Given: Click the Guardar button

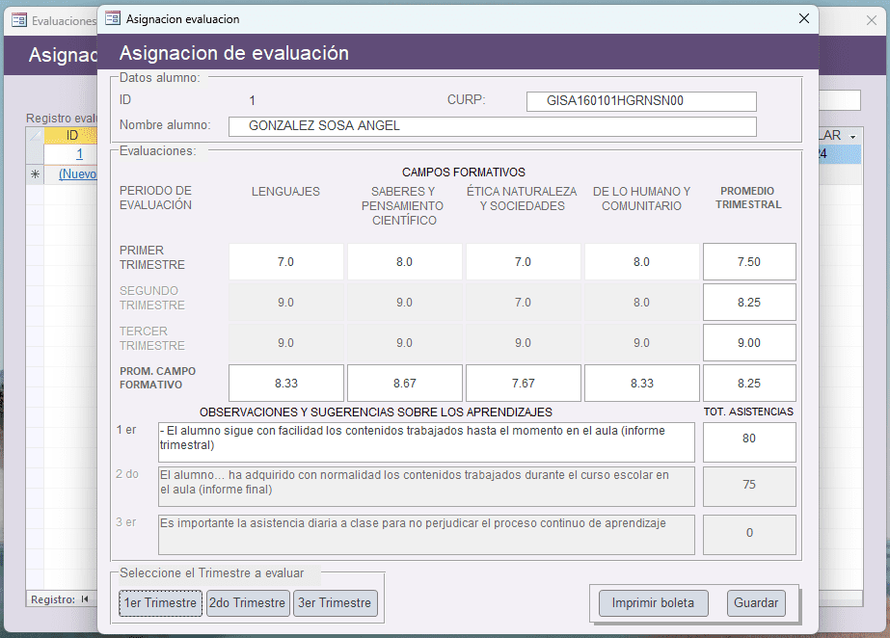Looking at the screenshot, I should point(756,603).
